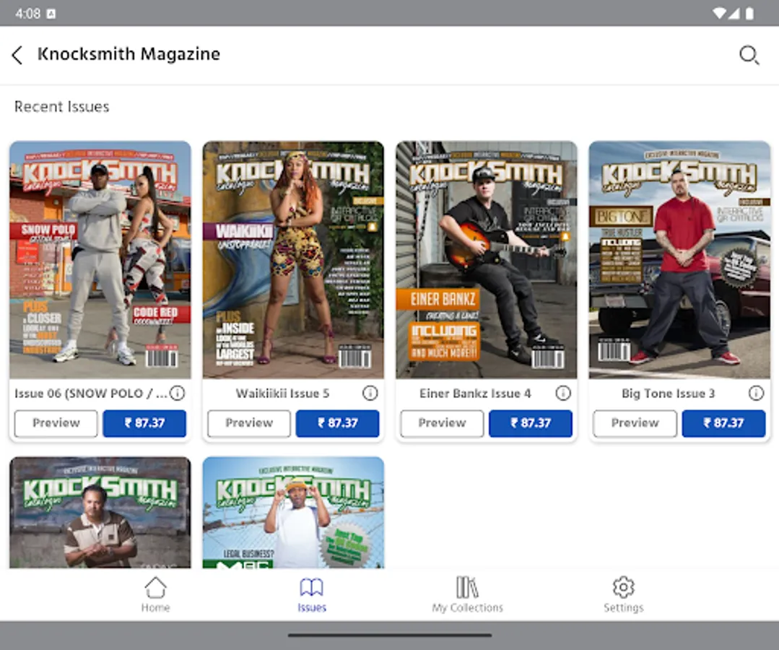Open the Snow Polo Issue 06 cover
The image size is (779, 650).
point(100,260)
